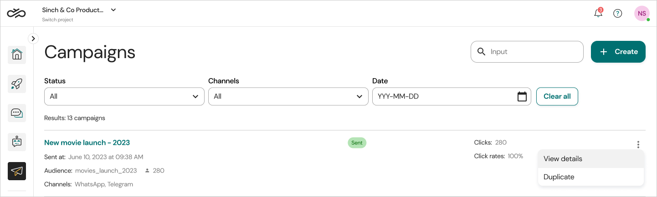Open the chatbot robot sidebar icon
657x197 pixels.
pyautogui.click(x=17, y=142)
